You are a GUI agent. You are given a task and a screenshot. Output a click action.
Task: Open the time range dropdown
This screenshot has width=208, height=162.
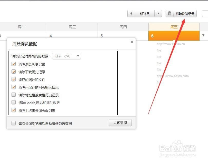pyautogui.click(x=67, y=56)
